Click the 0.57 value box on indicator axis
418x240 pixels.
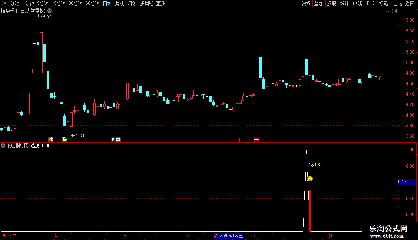click(407, 182)
